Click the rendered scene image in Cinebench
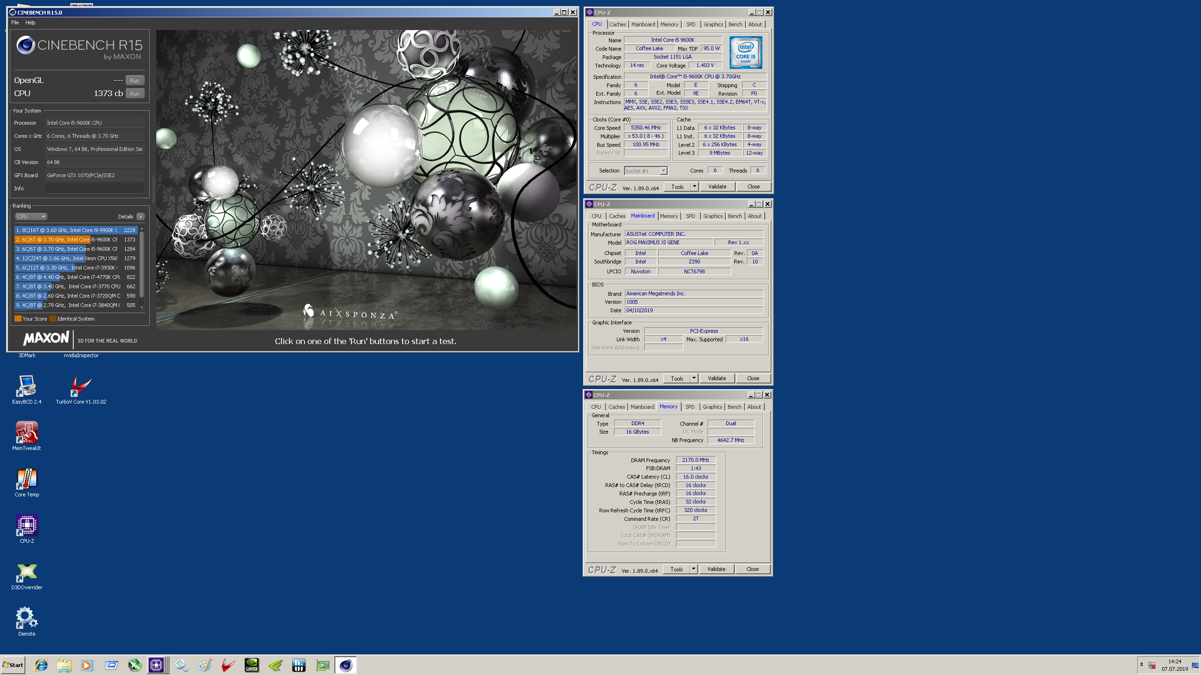1201x675 pixels. point(367,180)
